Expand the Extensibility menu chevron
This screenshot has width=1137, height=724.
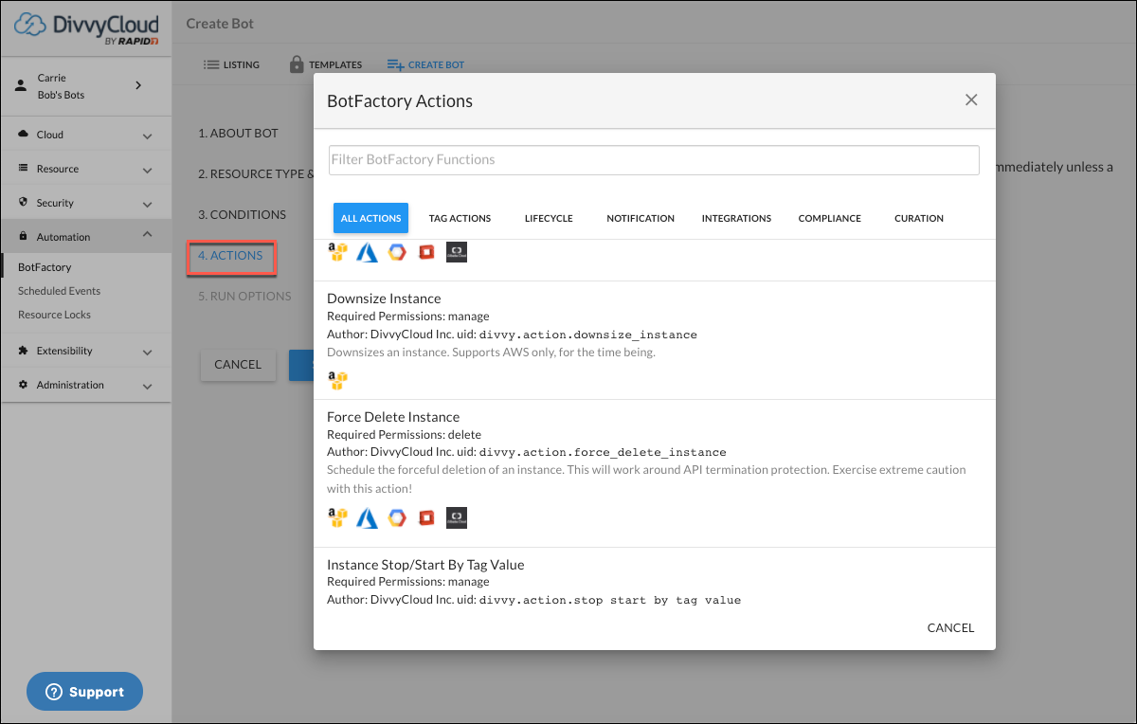[147, 352]
